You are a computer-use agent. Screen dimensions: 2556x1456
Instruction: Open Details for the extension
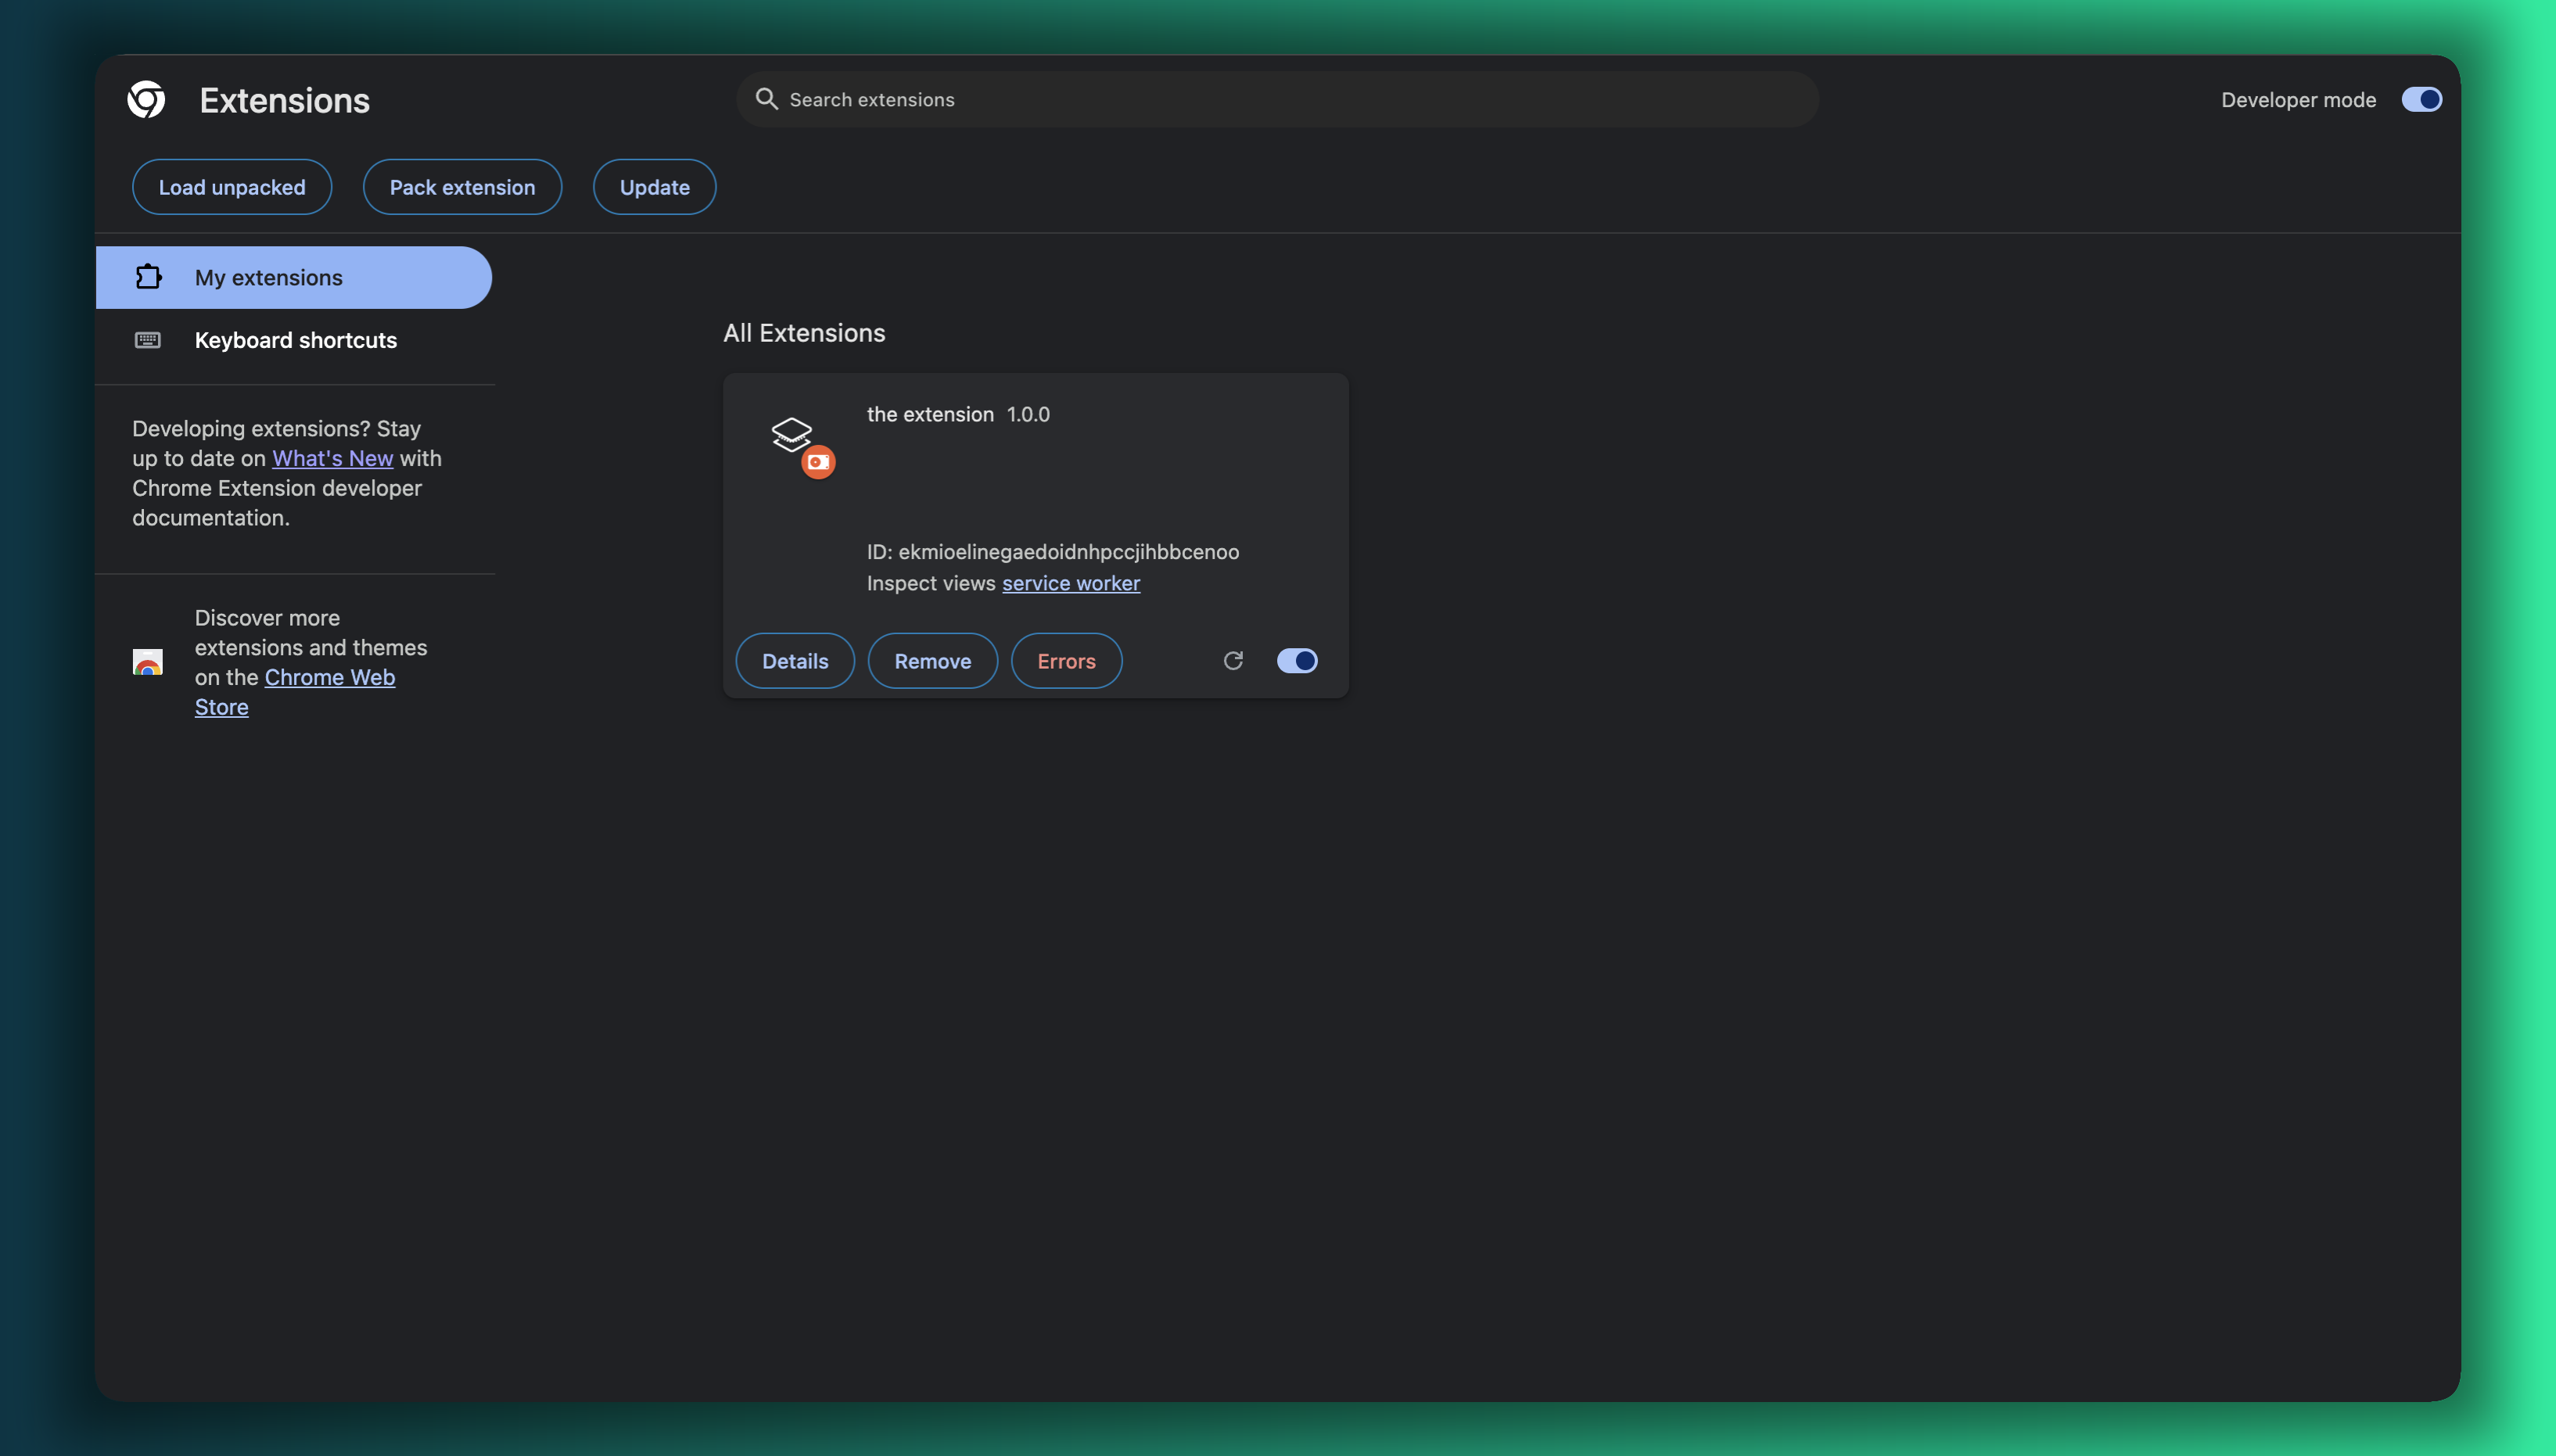tap(795, 661)
